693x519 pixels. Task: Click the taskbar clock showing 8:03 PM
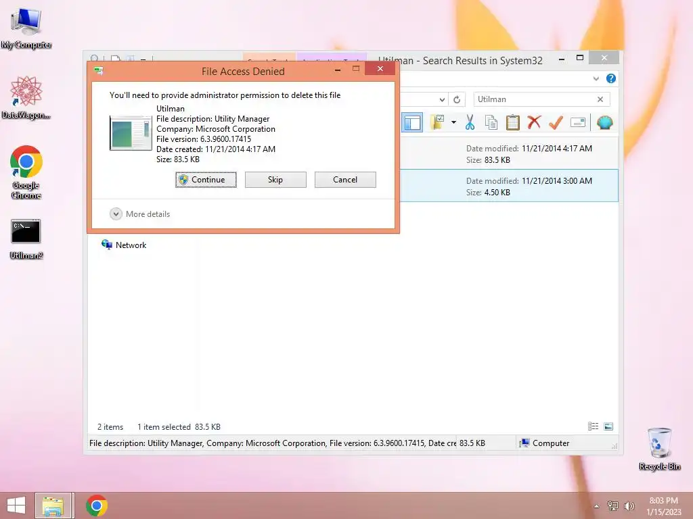coord(663,506)
